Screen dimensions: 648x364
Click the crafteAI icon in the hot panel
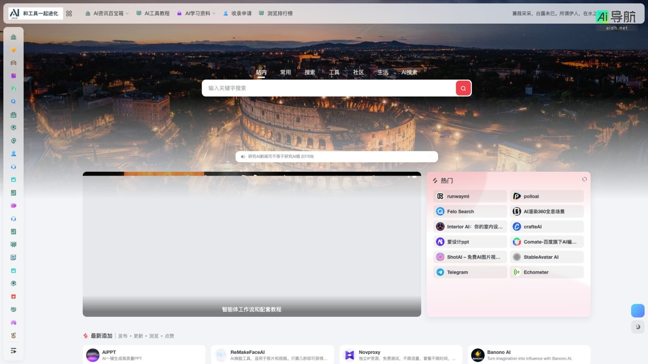(x=517, y=226)
